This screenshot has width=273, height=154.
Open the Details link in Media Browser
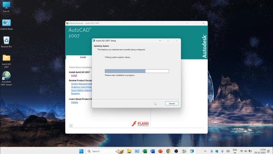click(75, 102)
